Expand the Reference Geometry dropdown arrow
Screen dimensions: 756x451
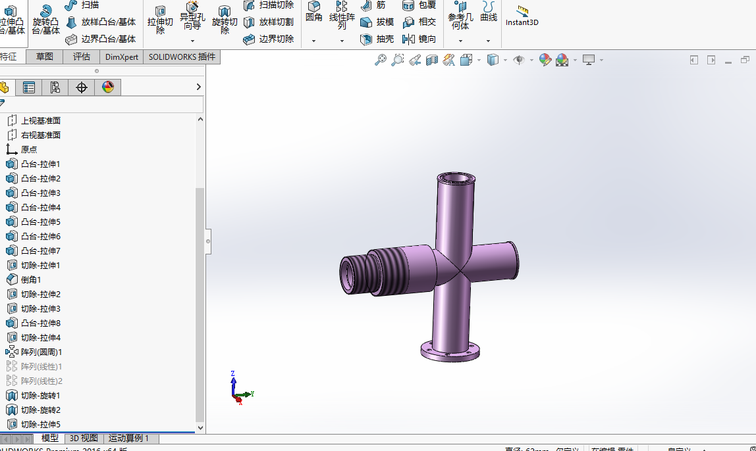point(460,41)
